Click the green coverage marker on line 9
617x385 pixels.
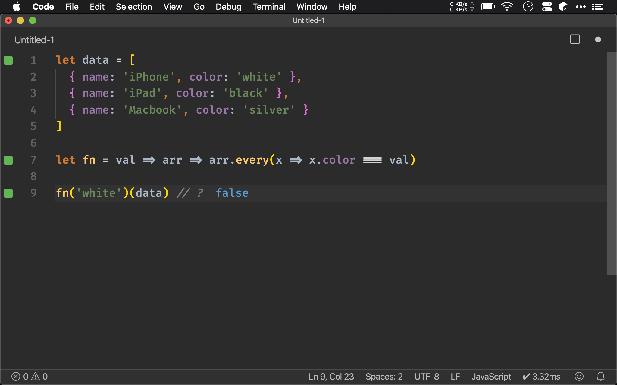(x=8, y=193)
